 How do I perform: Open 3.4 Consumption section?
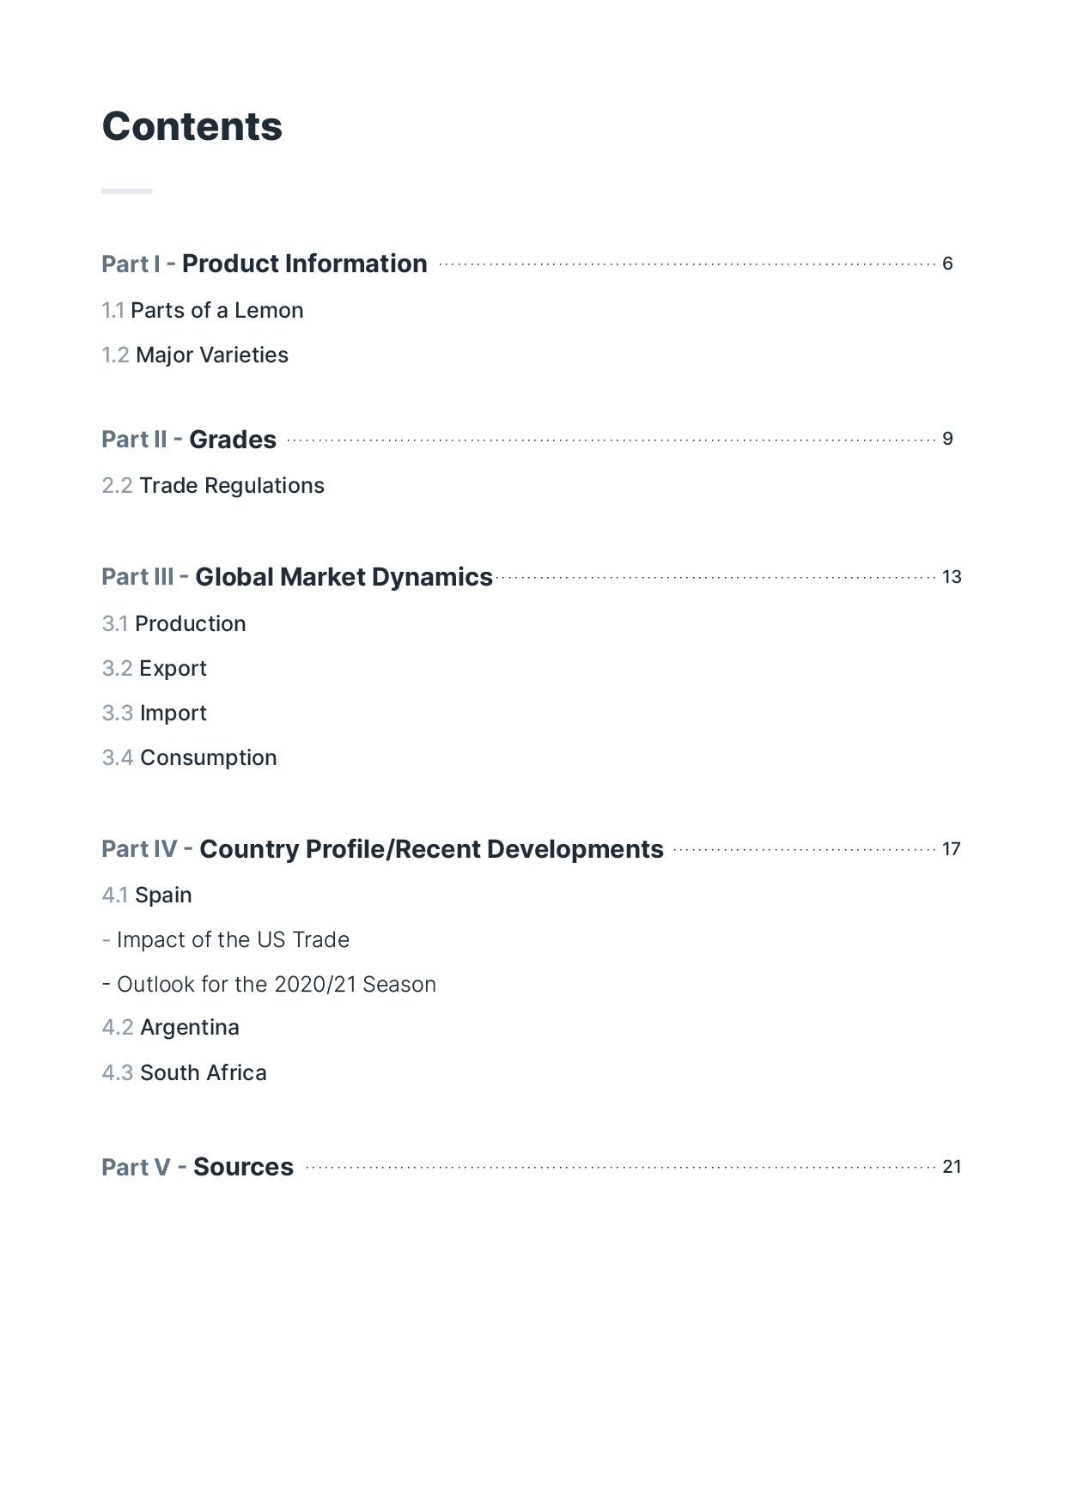[190, 757]
